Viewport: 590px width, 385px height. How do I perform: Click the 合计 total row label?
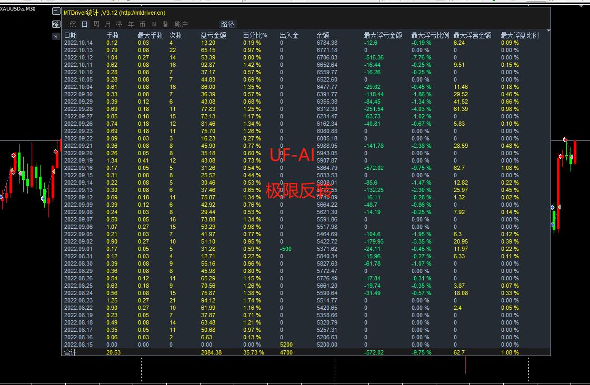(71, 353)
